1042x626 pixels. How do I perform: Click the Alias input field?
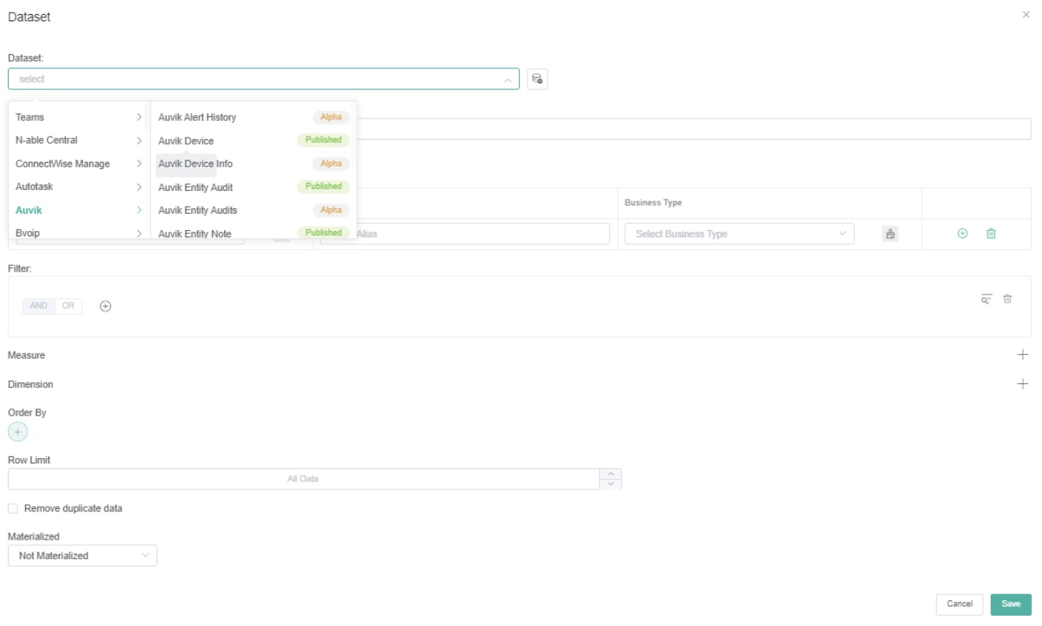465,234
